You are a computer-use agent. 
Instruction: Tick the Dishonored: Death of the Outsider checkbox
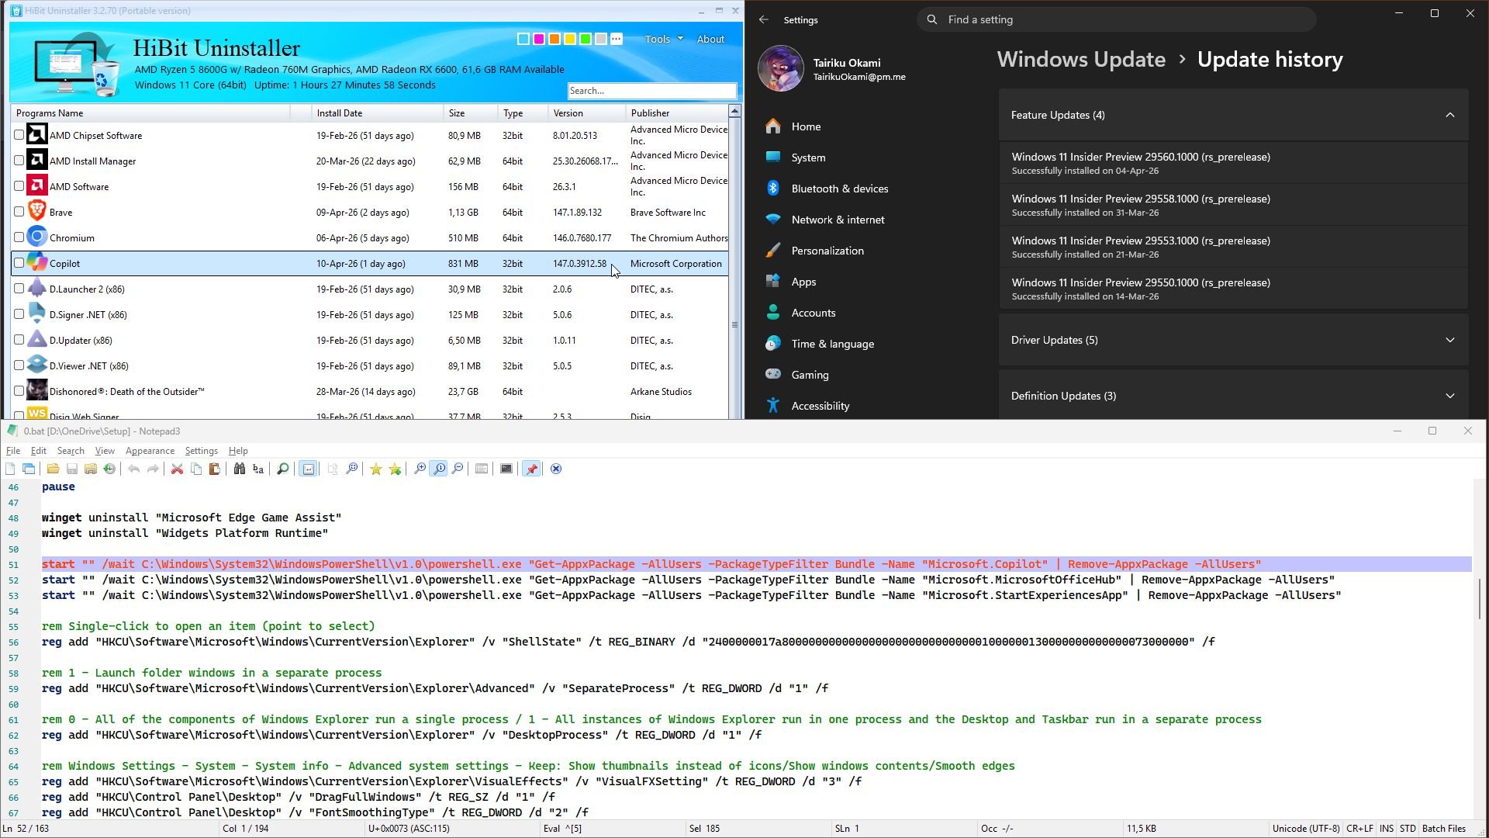[x=19, y=391]
